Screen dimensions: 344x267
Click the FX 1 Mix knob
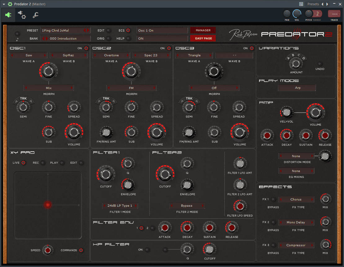tap(325, 199)
